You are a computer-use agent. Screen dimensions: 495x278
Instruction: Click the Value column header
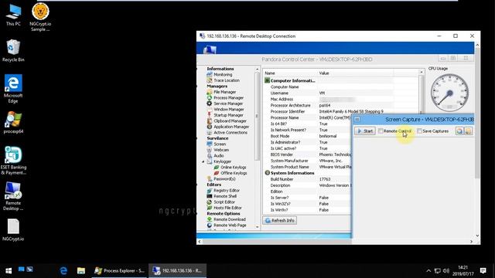pos(356,73)
